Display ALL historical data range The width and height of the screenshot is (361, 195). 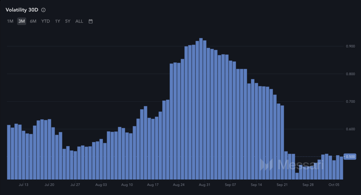click(x=79, y=21)
